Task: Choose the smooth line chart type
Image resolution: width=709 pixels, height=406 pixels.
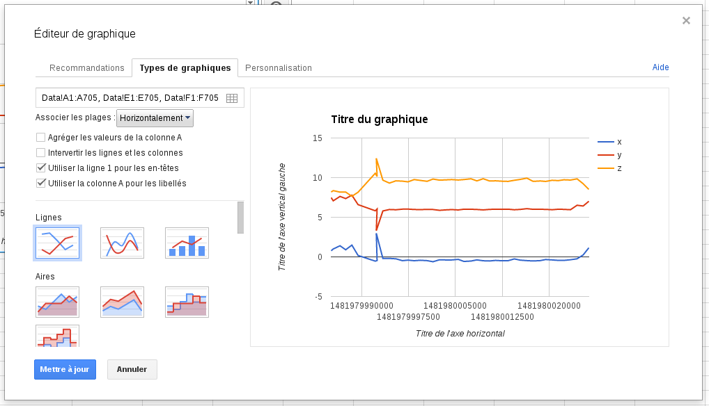Action: [122, 243]
